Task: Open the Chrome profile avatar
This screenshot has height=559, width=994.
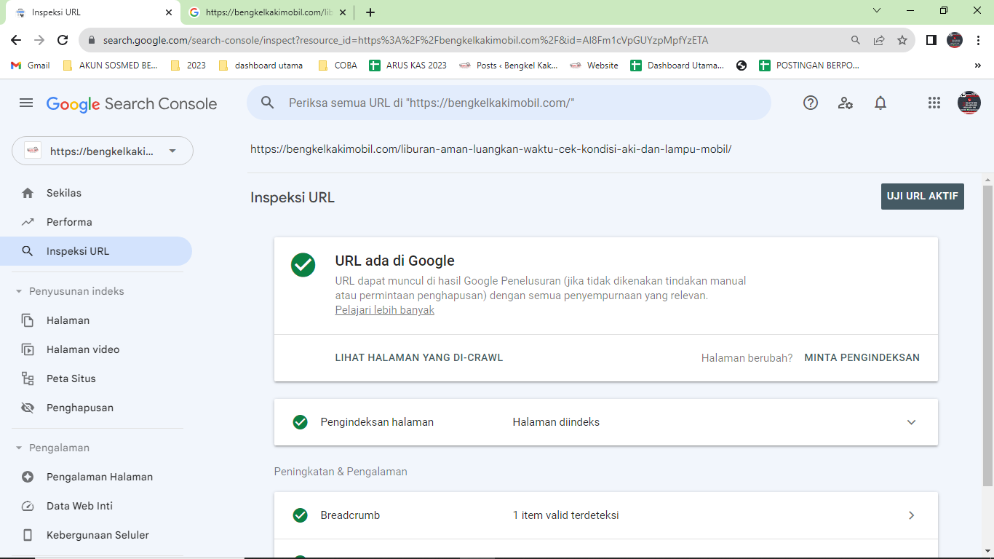Action: coord(955,40)
